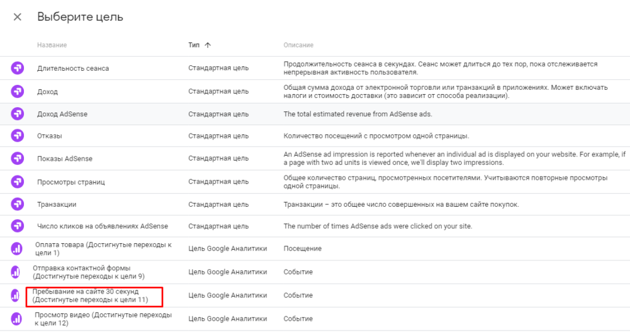Click the Analytics bar-chart icon for 'Оплата товара'
The height and width of the screenshot is (333, 630).
[x=17, y=249]
